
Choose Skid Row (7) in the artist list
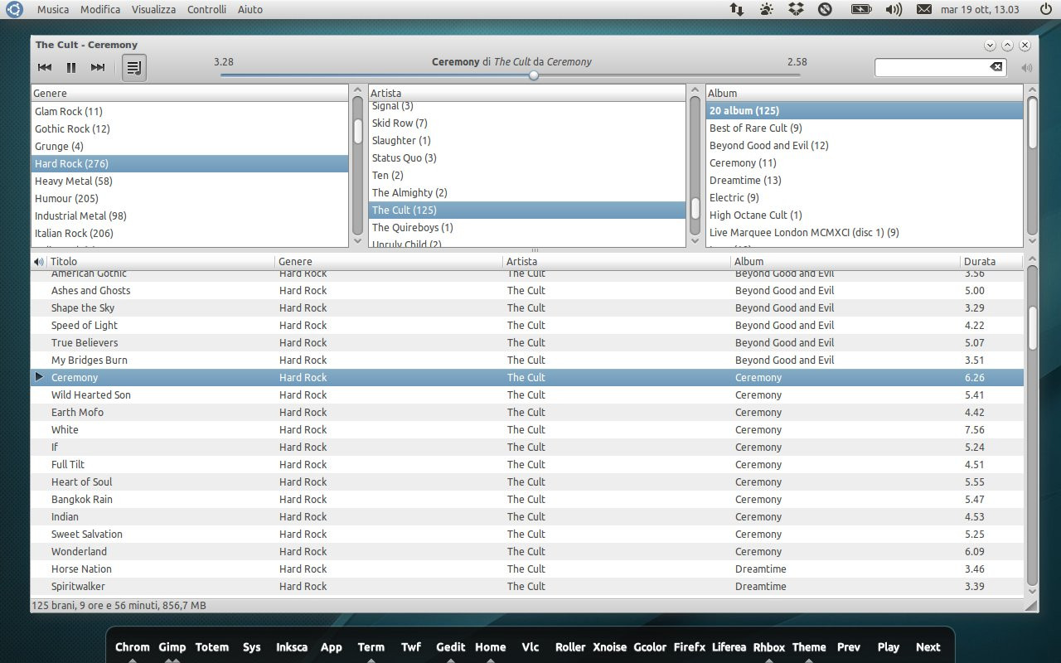527,123
